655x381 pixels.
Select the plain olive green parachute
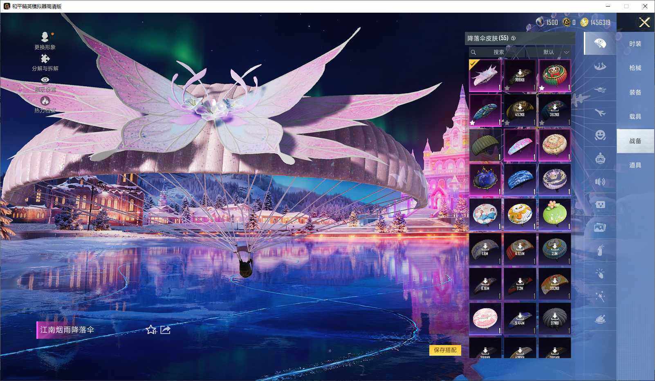[485, 145]
